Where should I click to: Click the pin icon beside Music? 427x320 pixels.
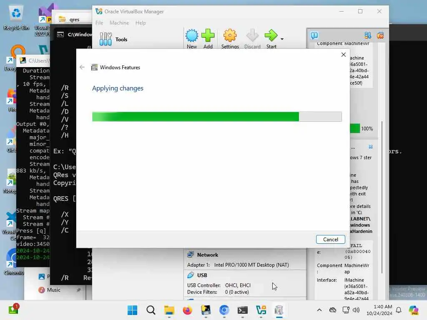point(78,290)
